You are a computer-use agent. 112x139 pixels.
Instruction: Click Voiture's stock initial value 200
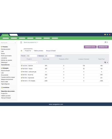(x=46, y=69)
